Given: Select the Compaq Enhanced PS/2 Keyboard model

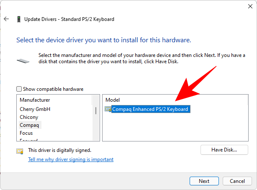Looking at the screenshot, I should click(150, 109).
